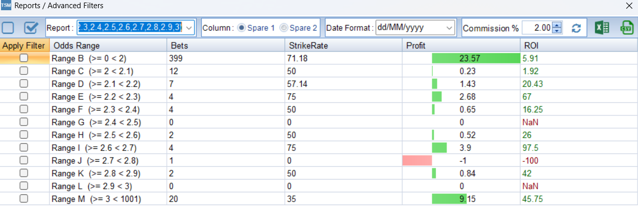Click into the Commission % value field
638x223 pixels.
tap(536, 28)
